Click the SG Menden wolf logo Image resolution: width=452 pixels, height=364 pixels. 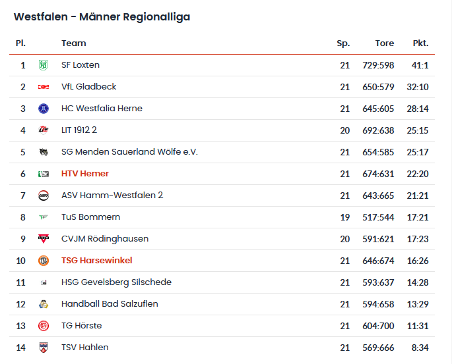coord(44,152)
